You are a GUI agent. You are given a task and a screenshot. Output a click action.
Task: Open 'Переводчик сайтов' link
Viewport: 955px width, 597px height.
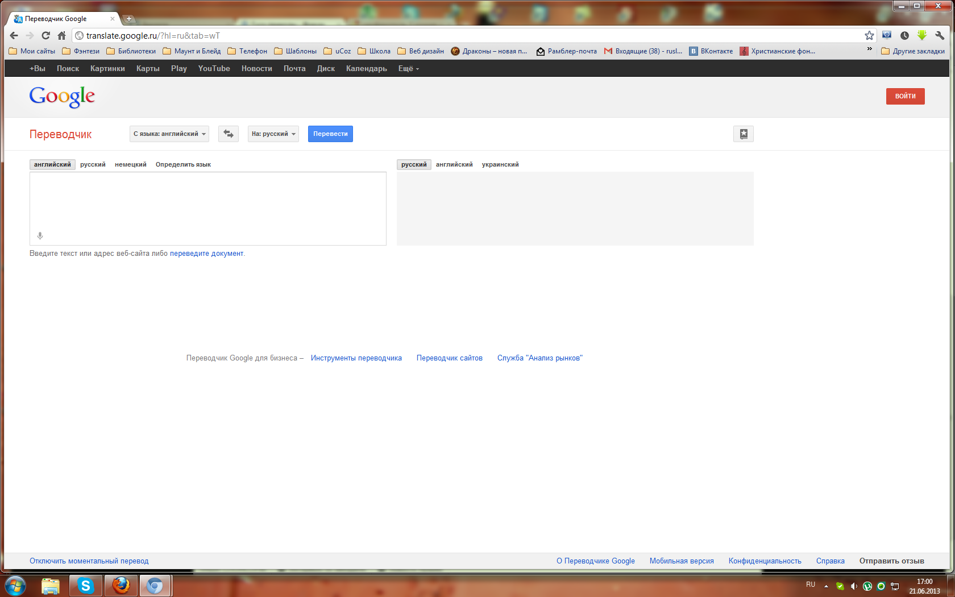(450, 358)
